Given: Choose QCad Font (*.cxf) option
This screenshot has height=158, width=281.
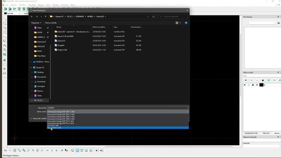Looking at the screenshot, I should pyautogui.click(x=118, y=128).
